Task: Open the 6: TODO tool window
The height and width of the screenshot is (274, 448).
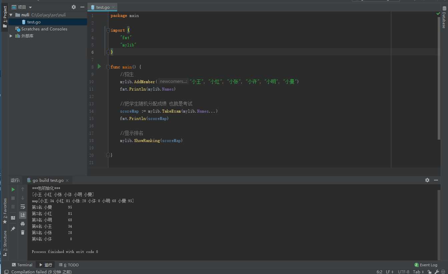Action: (x=69, y=265)
